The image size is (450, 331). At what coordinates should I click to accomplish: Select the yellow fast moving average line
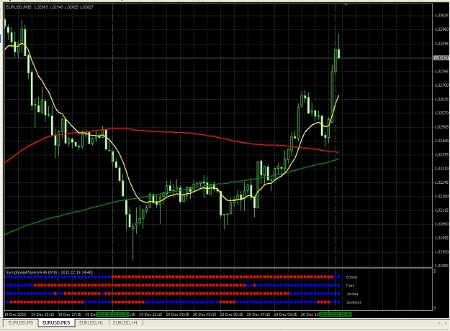129,183
